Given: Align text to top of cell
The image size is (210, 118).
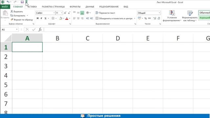Looking at the screenshot, I should (x=74, y=13).
